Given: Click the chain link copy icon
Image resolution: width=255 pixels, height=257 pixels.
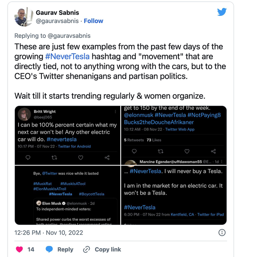Looking at the screenshot, I should tap(86, 249).
